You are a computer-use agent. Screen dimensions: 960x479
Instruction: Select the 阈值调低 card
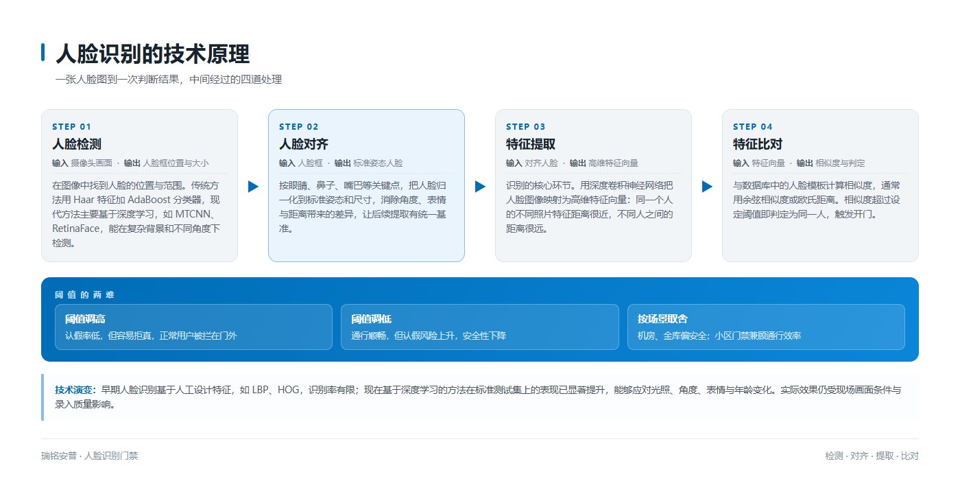[480, 327]
